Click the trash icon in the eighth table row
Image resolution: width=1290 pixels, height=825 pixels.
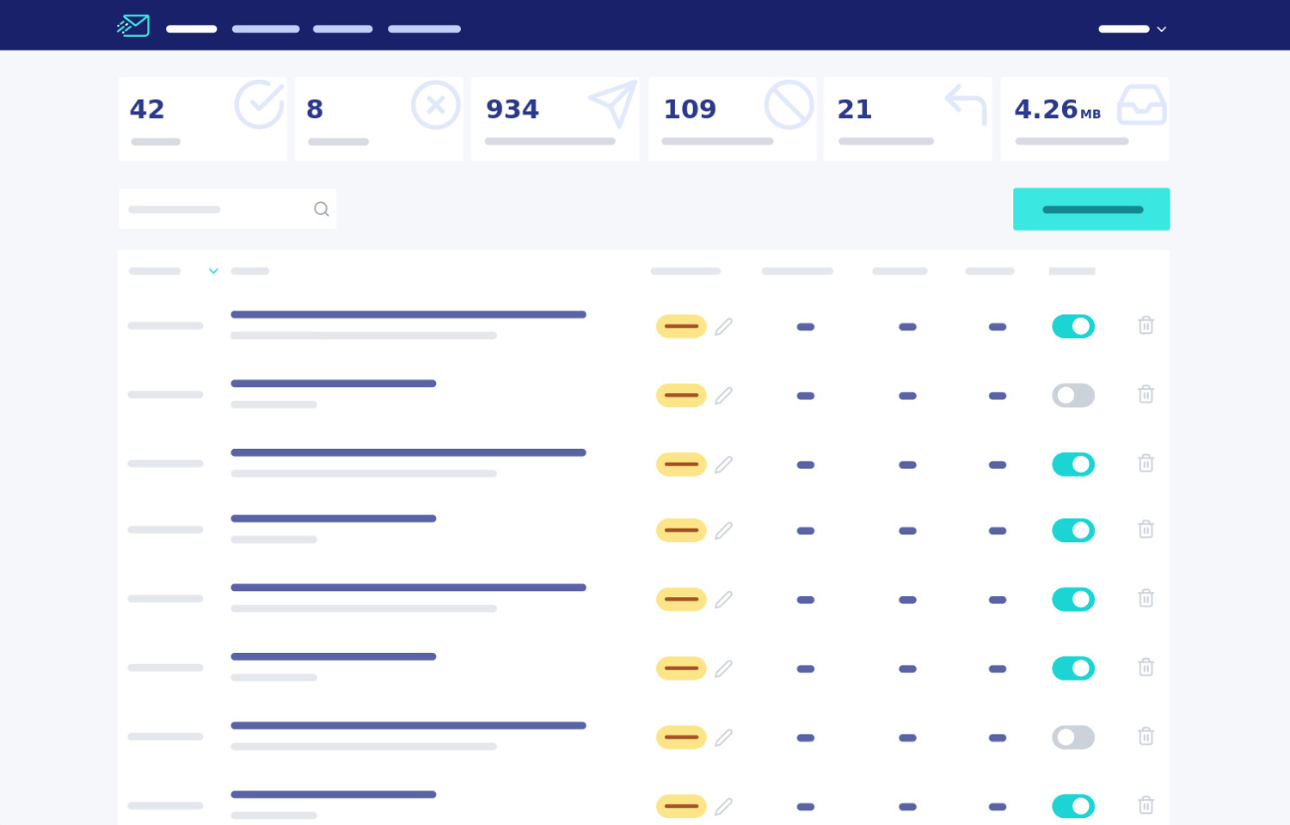point(1146,805)
